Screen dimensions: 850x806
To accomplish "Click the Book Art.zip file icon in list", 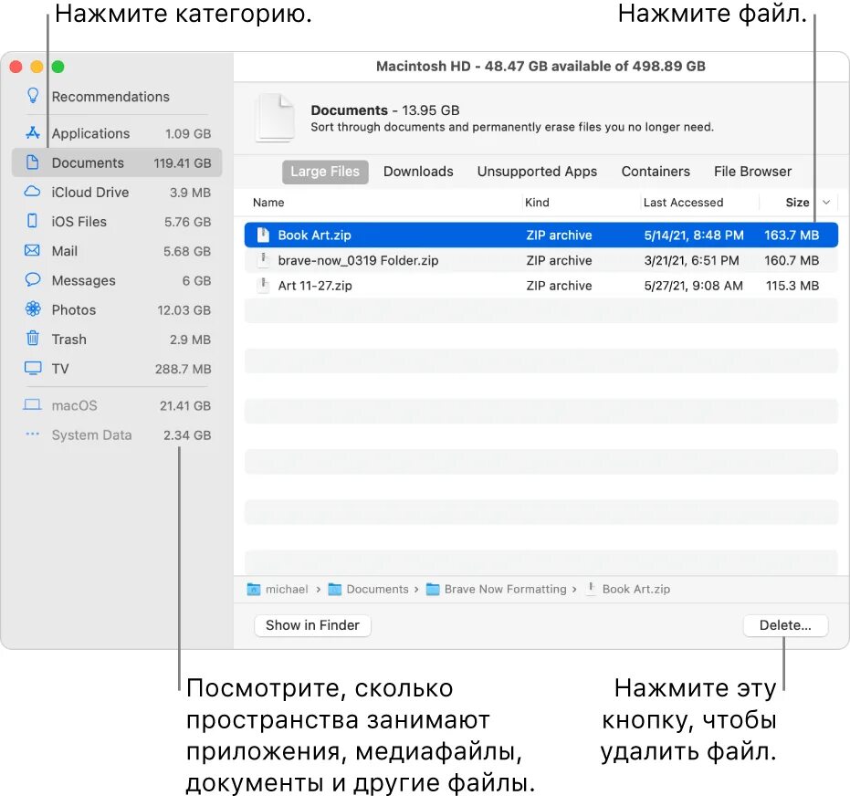I will point(263,235).
